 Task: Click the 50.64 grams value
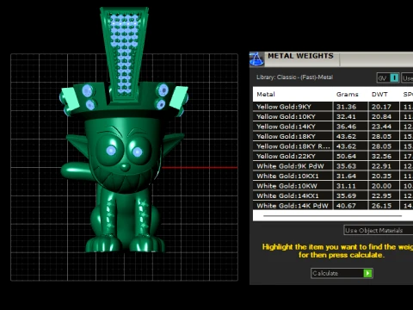(346, 156)
